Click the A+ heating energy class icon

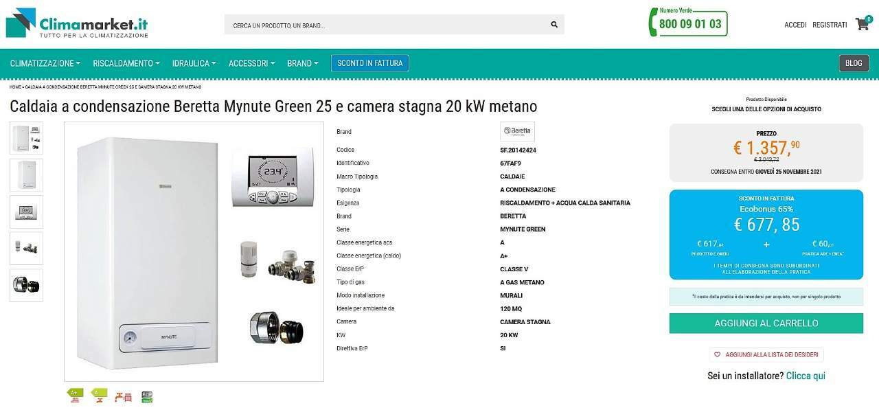[75, 395]
